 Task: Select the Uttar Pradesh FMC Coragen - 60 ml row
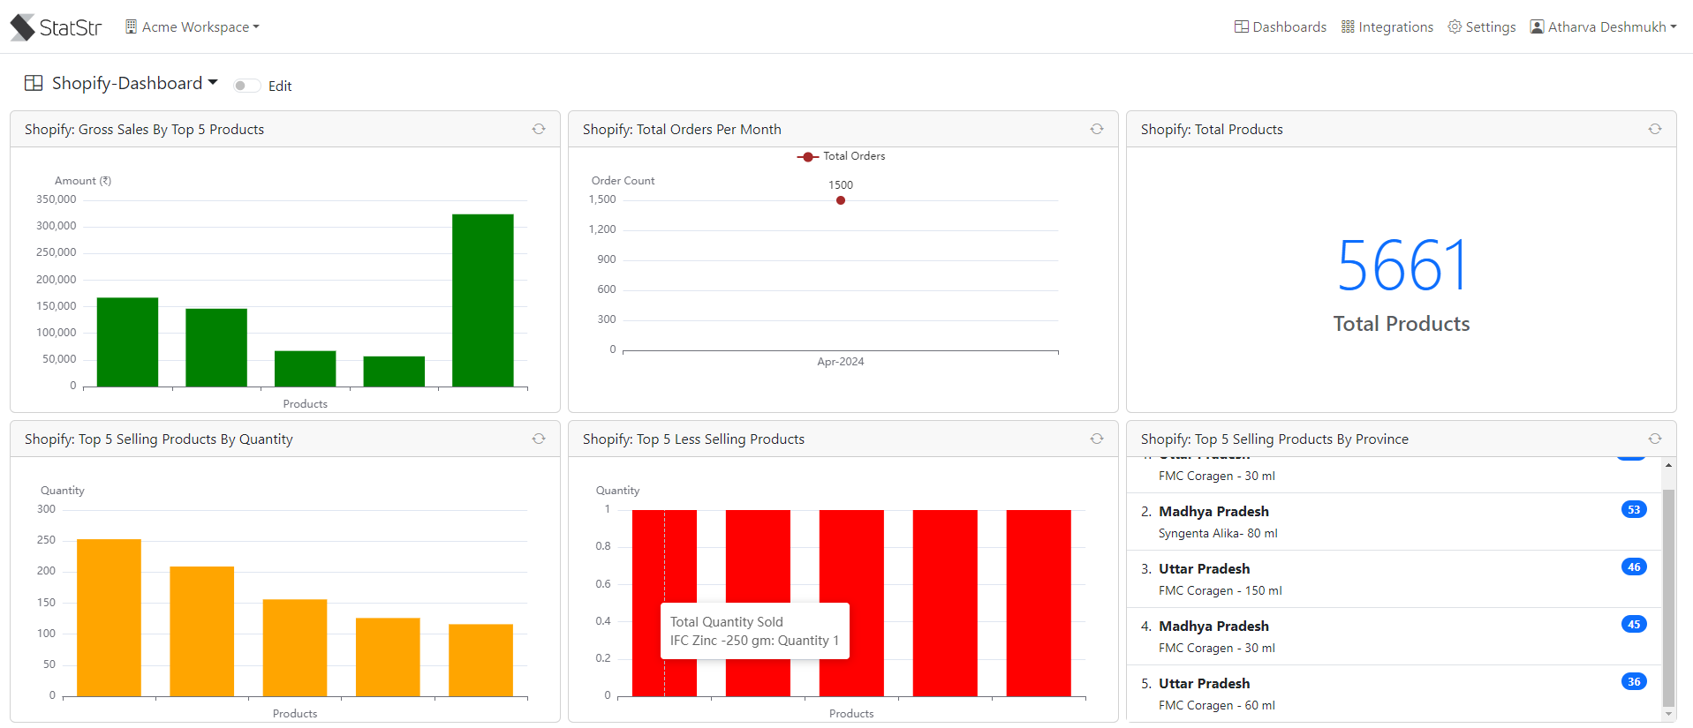click(x=1394, y=694)
